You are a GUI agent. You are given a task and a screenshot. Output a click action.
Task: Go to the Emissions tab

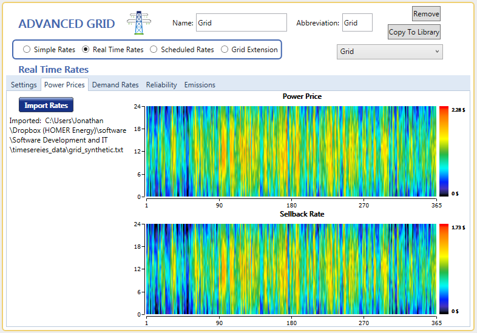(x=200, y=85)
